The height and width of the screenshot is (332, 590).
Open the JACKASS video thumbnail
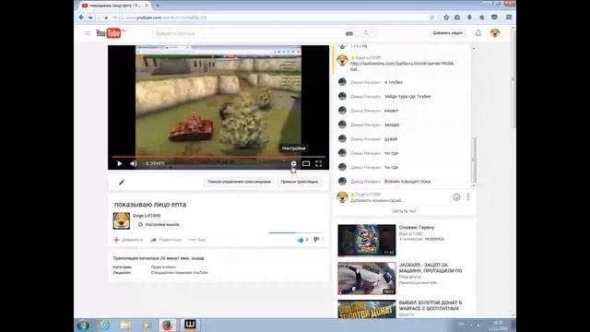click(367, 279)
